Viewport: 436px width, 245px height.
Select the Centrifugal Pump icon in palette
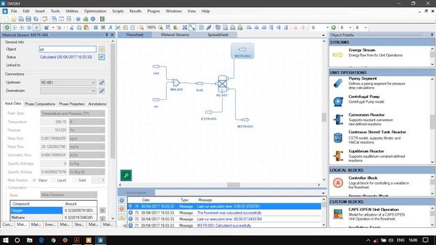pos(338,101)
